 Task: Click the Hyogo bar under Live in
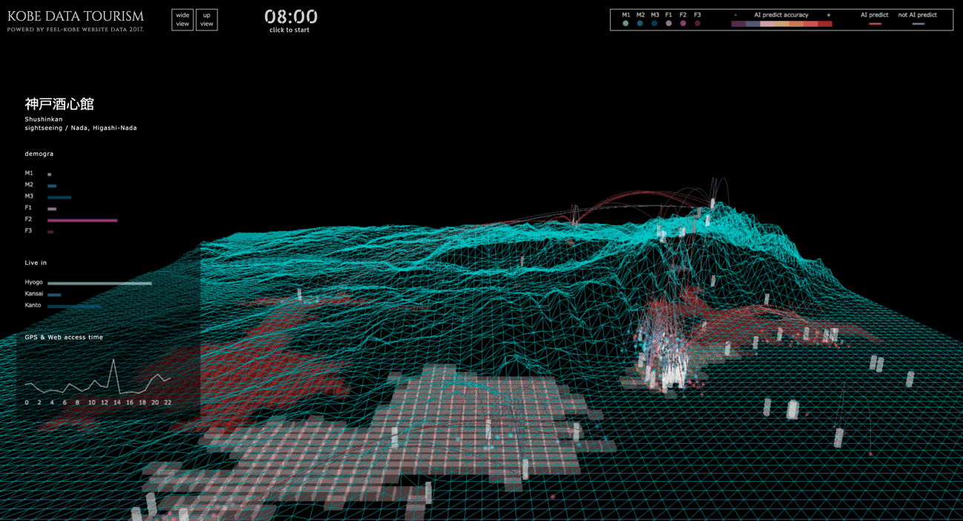[99, 284]
